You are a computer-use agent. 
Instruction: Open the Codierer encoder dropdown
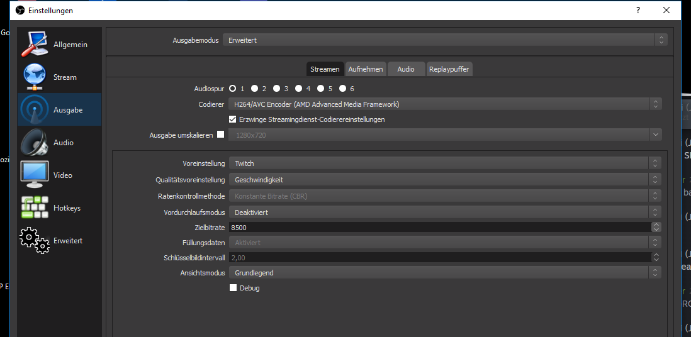(445, 104)
